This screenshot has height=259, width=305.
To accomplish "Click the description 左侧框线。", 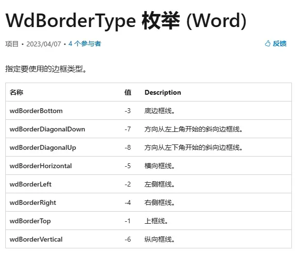I will click(x=160, y=184).
